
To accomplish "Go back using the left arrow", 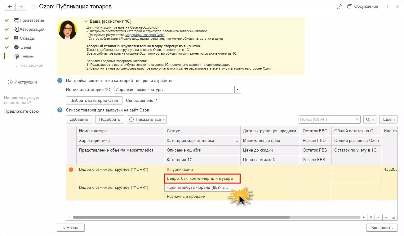I will pos(10,7).
